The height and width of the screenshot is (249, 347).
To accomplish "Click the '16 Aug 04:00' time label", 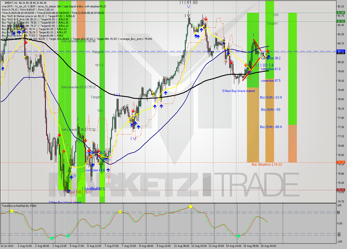I will (x=268, y=246).
